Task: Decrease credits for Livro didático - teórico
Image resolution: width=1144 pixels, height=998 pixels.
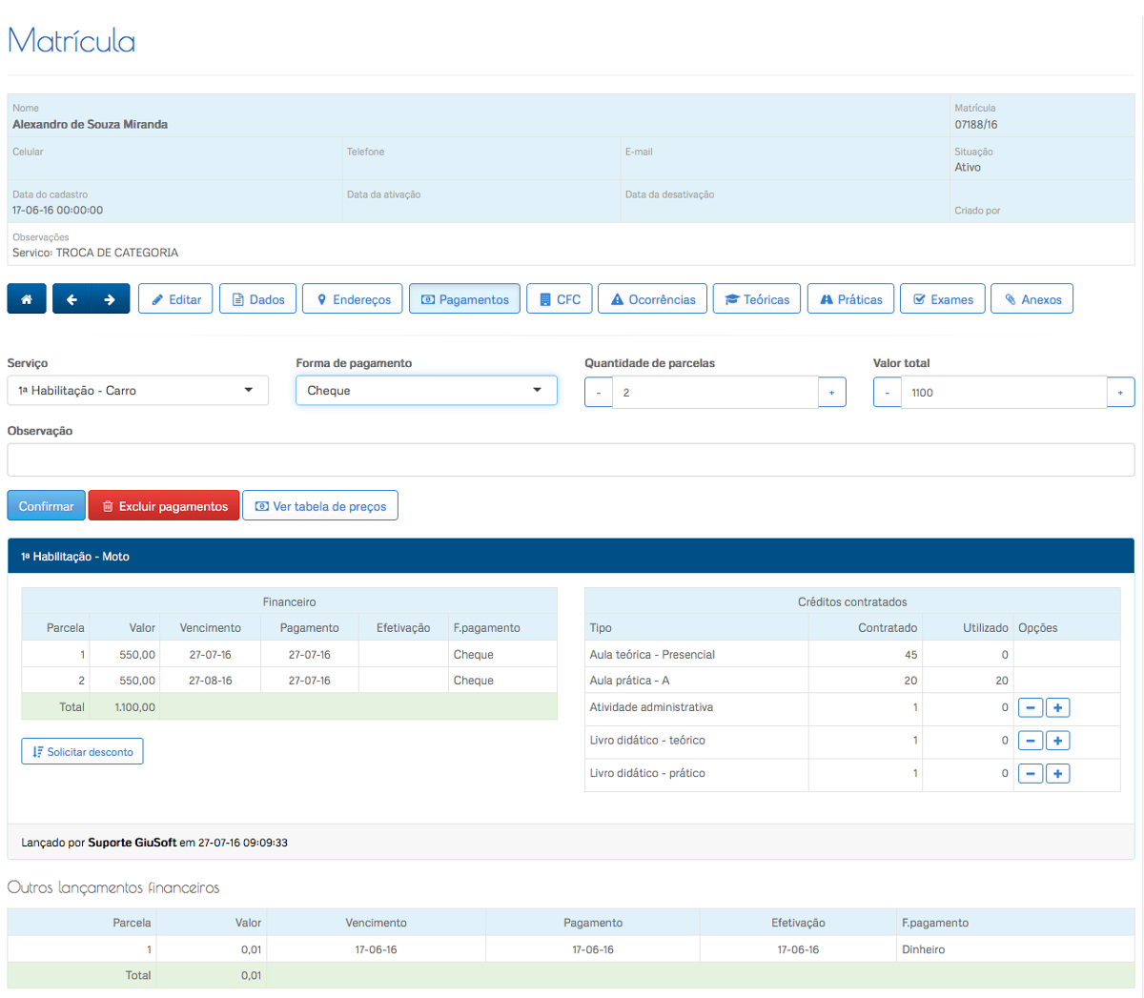Action: pos(1031,741)
